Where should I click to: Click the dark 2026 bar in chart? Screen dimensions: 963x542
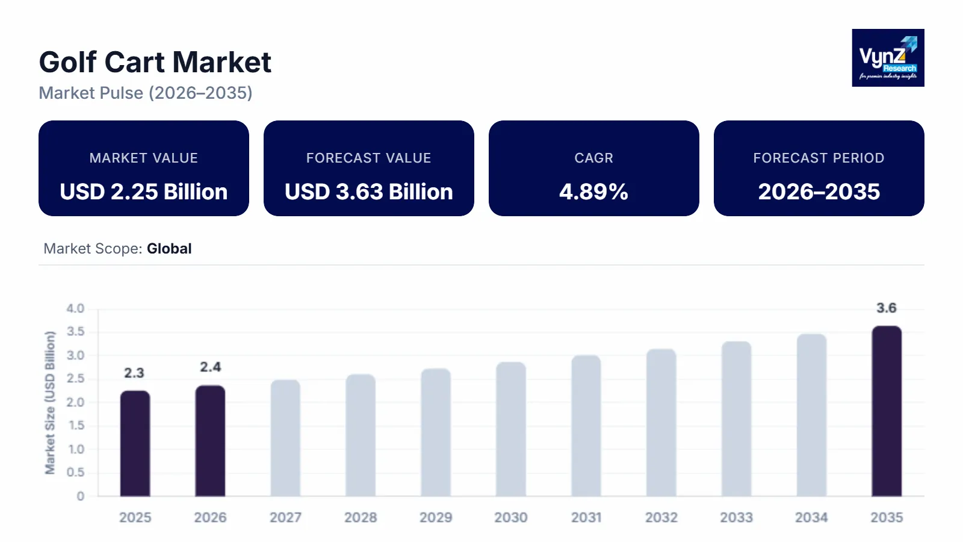coord(210,441)
